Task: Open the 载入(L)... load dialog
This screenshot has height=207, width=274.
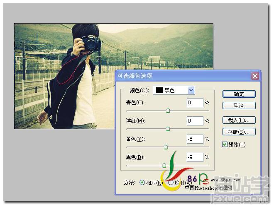Action: [x=239, y=120]
